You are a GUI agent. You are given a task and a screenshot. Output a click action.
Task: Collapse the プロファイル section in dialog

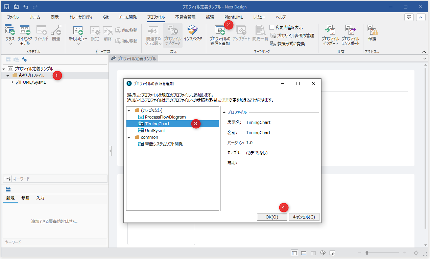224,112
